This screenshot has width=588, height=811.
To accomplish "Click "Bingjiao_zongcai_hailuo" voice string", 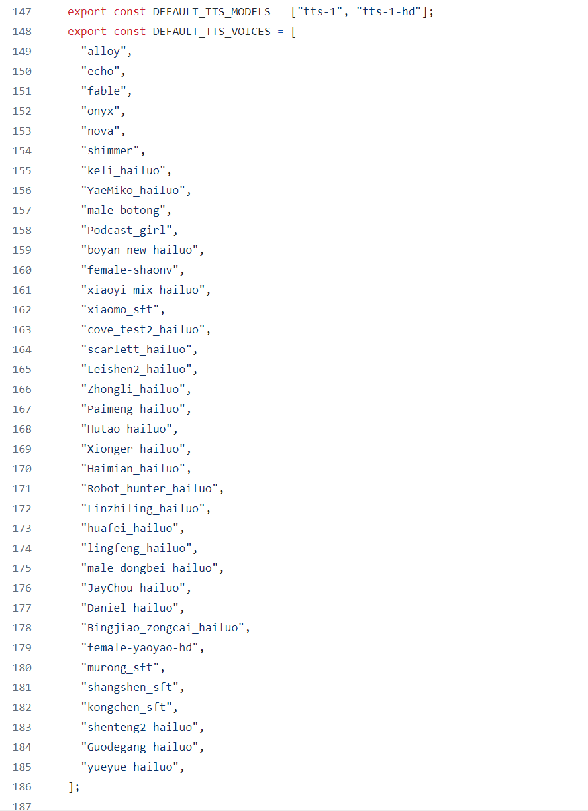I will pos(164,628).
